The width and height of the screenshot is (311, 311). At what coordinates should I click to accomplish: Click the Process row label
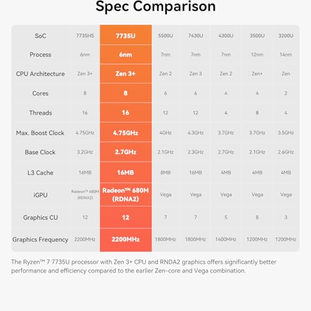(40, 55)
